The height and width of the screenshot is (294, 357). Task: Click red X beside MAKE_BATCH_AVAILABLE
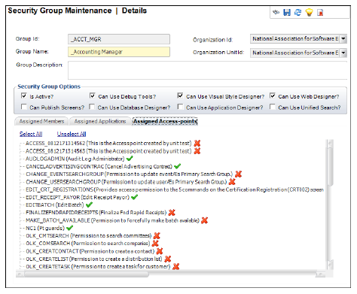click(205, 220)
